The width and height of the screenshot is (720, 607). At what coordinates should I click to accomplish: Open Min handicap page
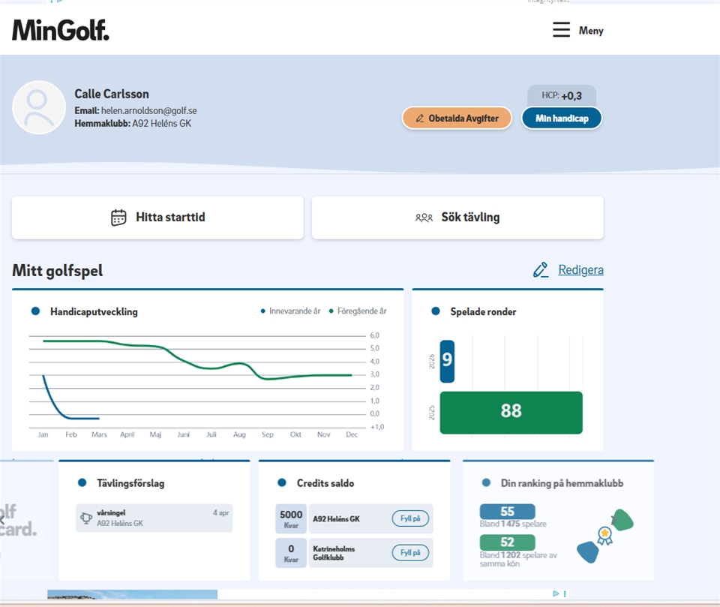tap(561, 119)
